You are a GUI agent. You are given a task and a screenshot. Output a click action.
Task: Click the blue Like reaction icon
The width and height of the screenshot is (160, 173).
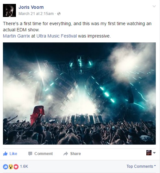[6, 166]
